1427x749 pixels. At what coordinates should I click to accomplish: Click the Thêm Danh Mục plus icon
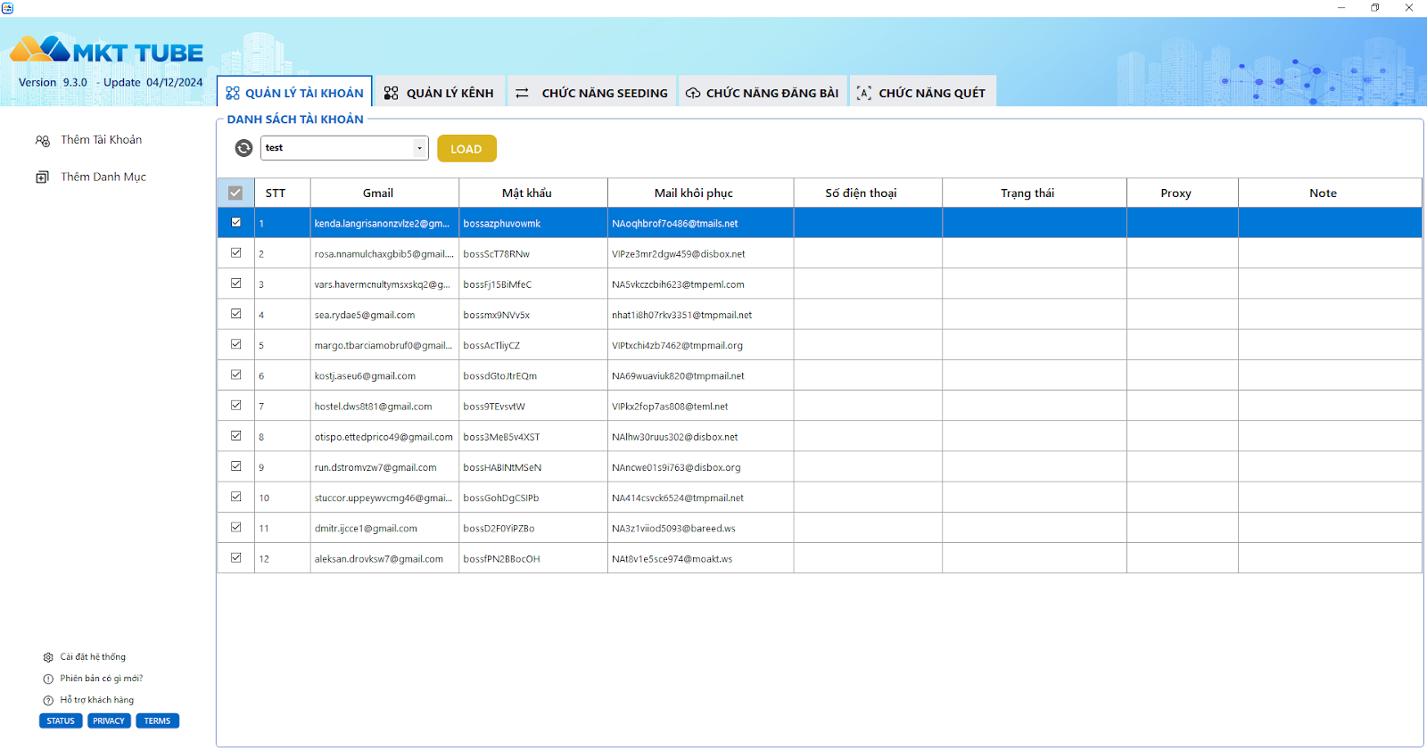pyautogui.click(x=42, y=177)
